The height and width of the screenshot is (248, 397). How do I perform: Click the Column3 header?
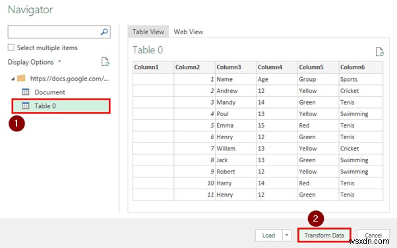coord(235,67)
